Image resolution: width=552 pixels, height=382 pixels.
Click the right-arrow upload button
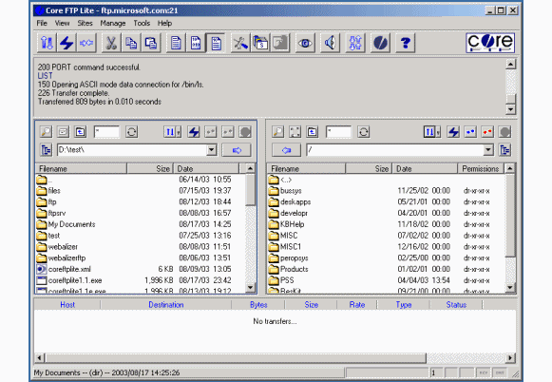point(237,150)
